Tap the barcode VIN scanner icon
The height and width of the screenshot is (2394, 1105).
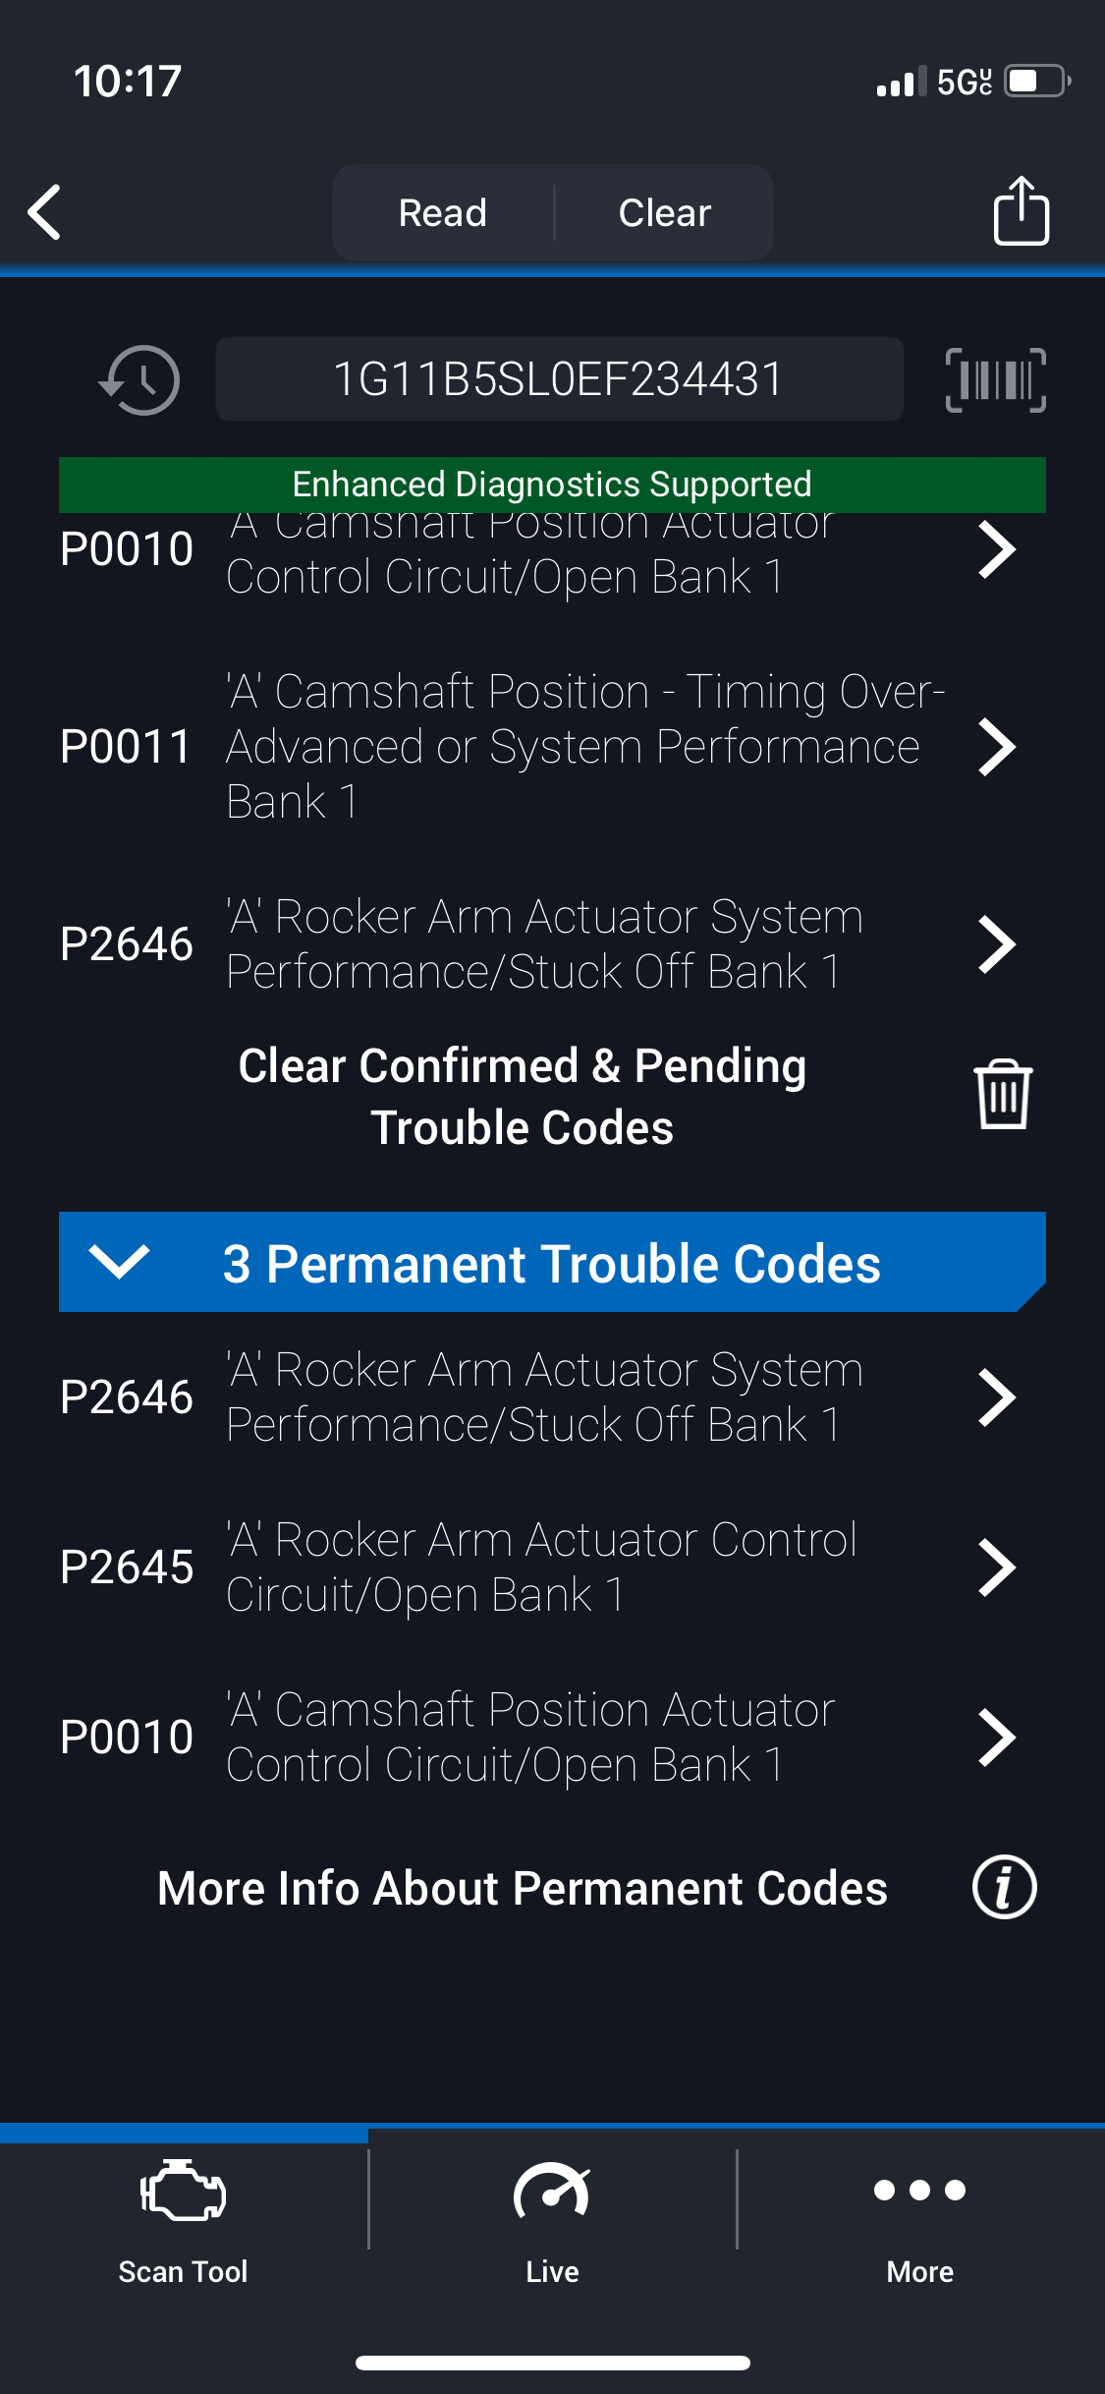click(x=995, y=380)
